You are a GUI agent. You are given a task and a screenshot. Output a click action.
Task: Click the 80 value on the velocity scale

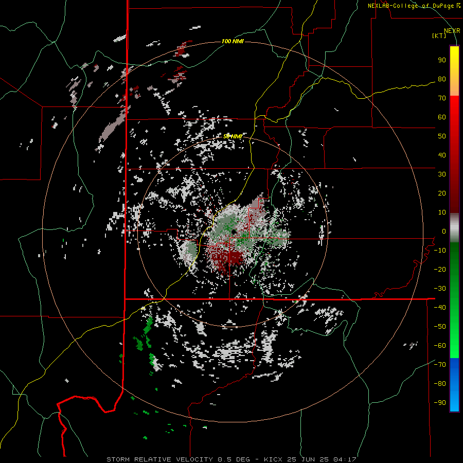pyautogui.click(x=442, y=79)
